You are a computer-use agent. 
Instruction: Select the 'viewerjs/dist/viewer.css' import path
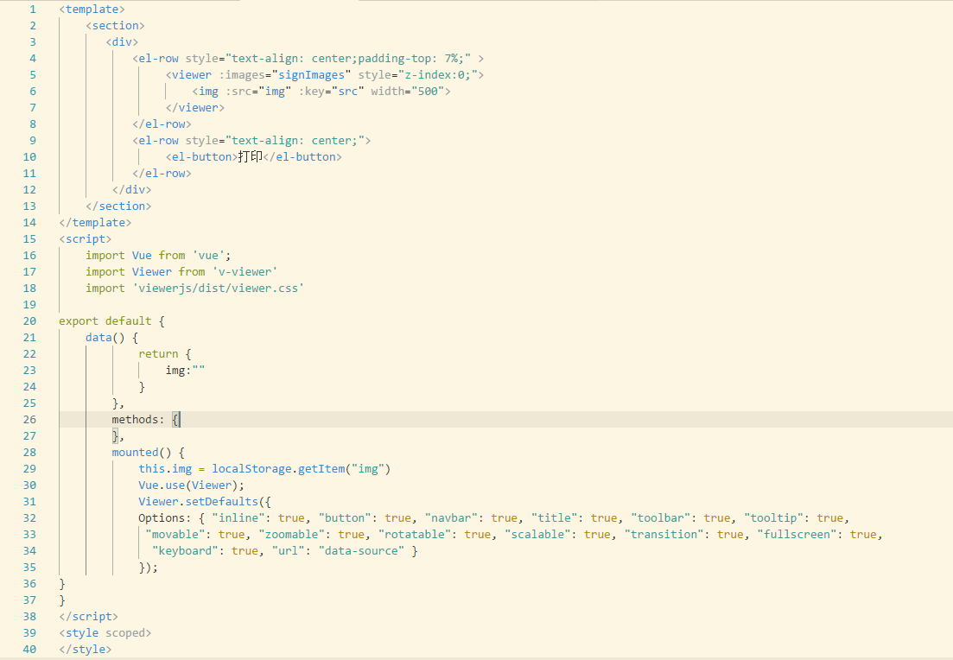pos(219,288)
